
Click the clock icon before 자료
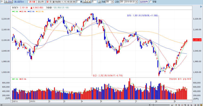pyautogui.click(x=99, y=2)
